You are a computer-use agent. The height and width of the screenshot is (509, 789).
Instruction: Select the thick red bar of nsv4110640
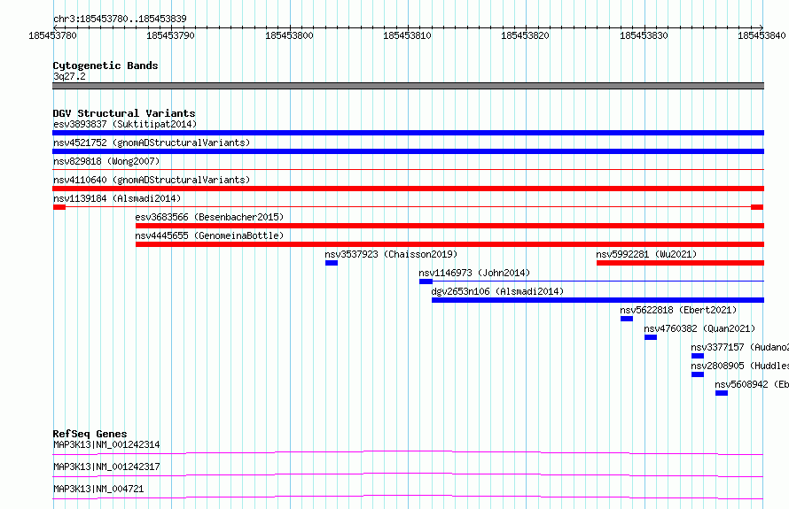408,189
